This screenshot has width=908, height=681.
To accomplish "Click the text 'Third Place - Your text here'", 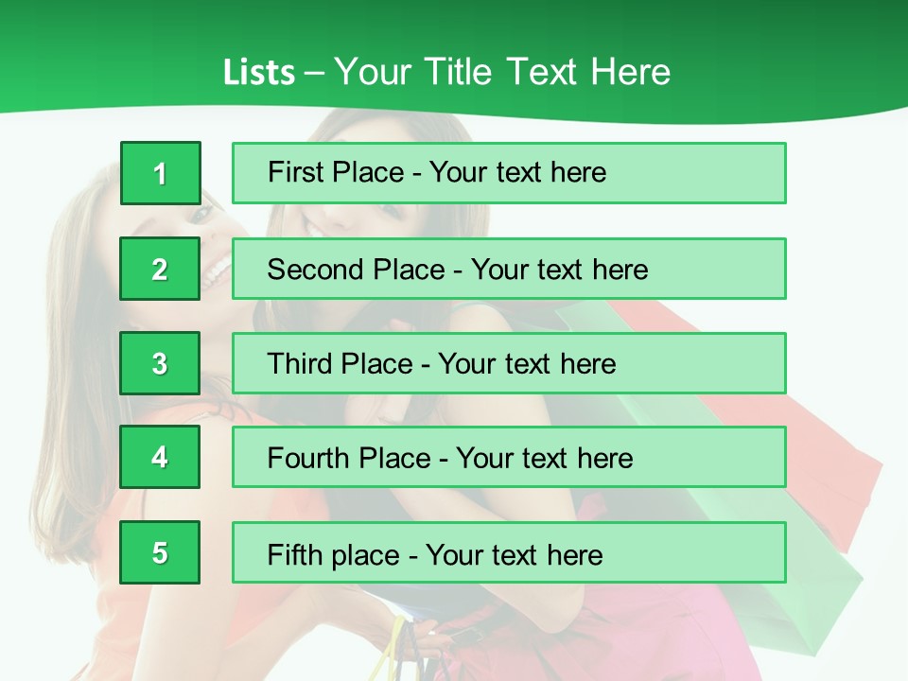I will [x=442, y=363].
